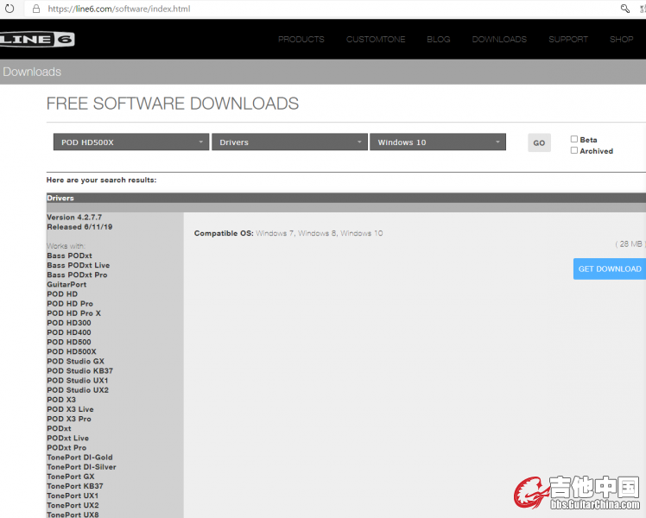Click the browser reload icon
Viewport: 646px width, 518px height.
point(9,9)
